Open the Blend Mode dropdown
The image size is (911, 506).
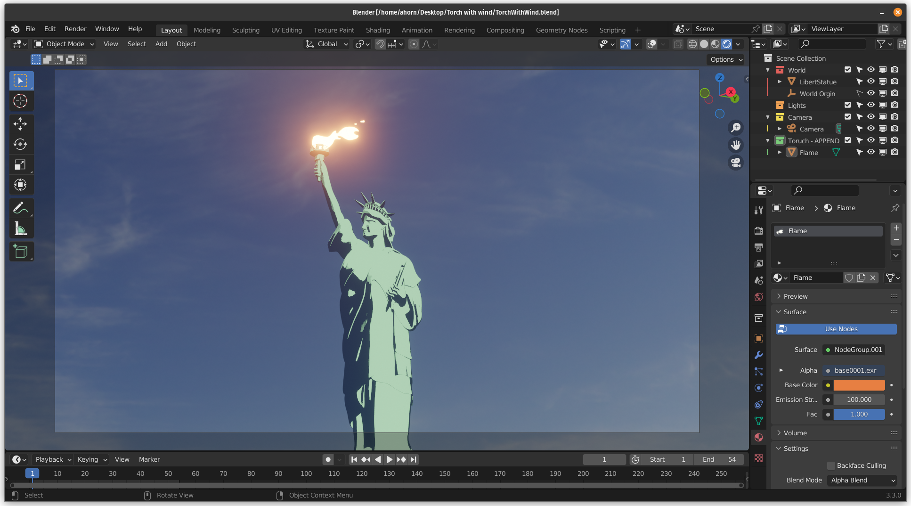pyautogui.click(x=862, y=480)
